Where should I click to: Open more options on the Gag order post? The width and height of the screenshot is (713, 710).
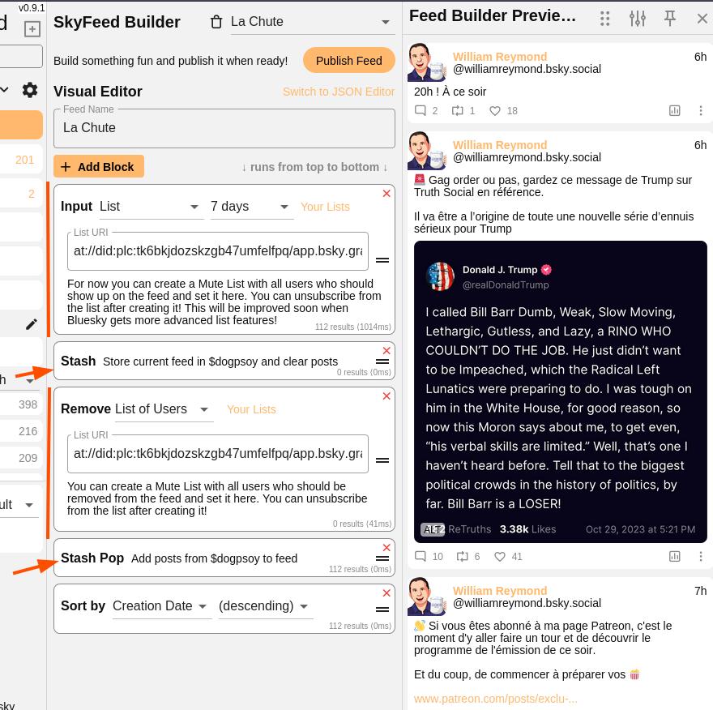pos(701,556)
